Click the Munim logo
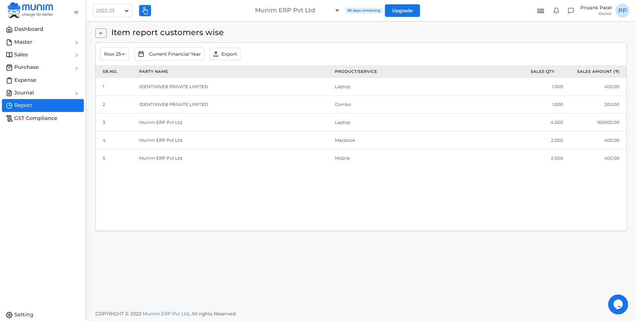The image size is (636, 321). (30, 10)
